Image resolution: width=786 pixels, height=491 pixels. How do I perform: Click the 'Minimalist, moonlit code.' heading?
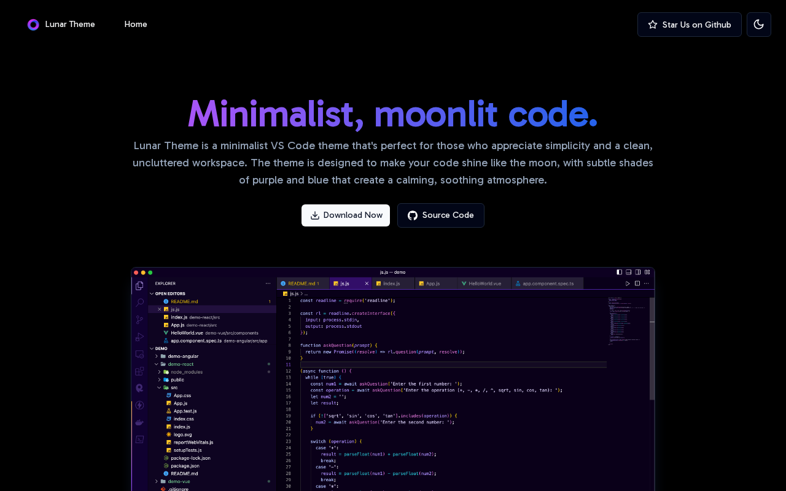click(393, 114)
